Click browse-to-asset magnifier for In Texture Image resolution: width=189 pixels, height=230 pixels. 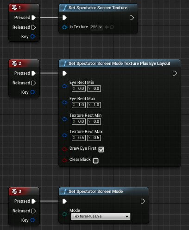112,27
